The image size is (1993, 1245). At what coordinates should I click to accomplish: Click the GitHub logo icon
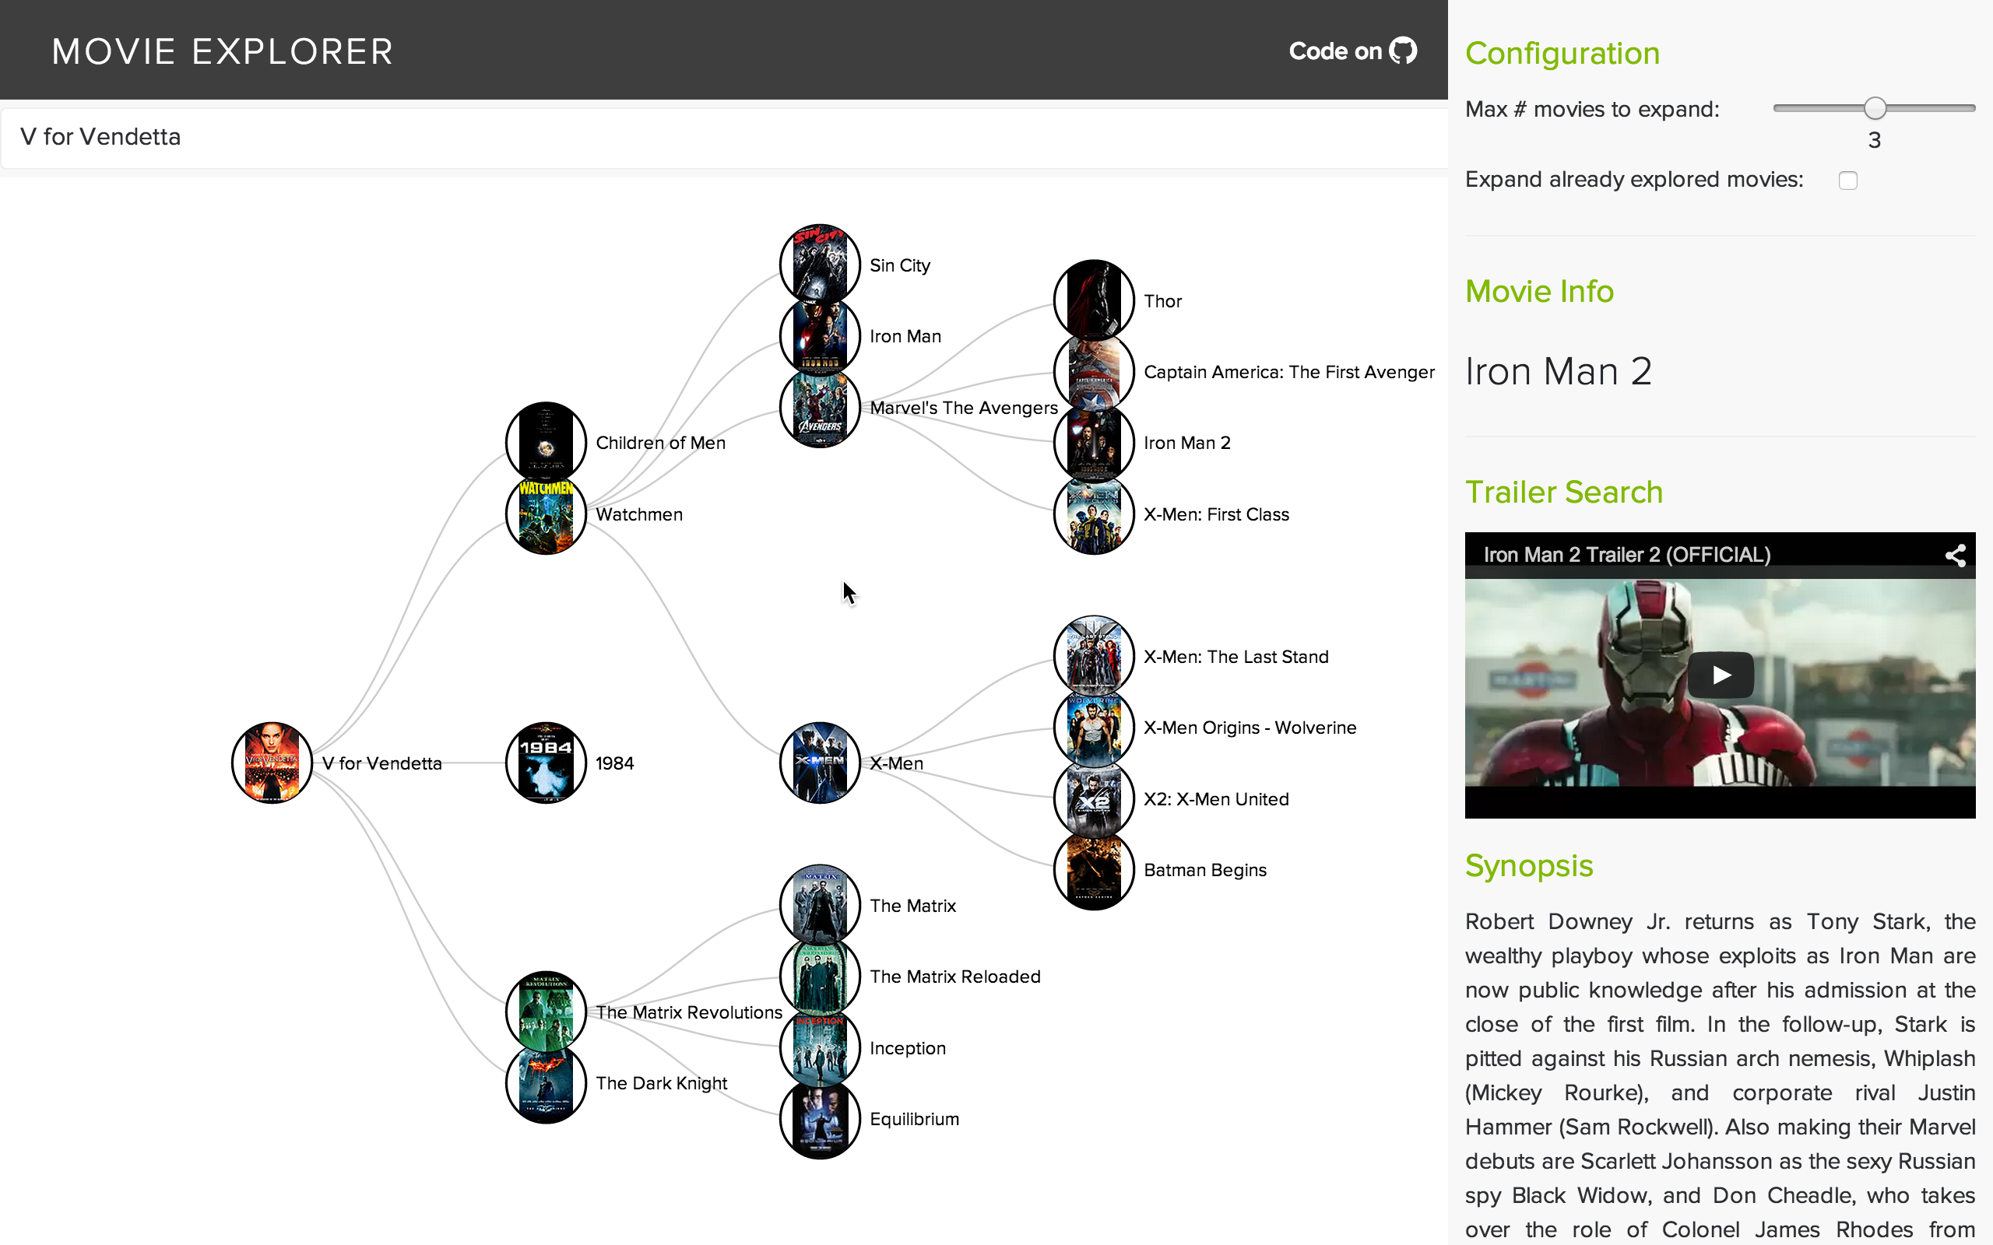coord(1403,51)
